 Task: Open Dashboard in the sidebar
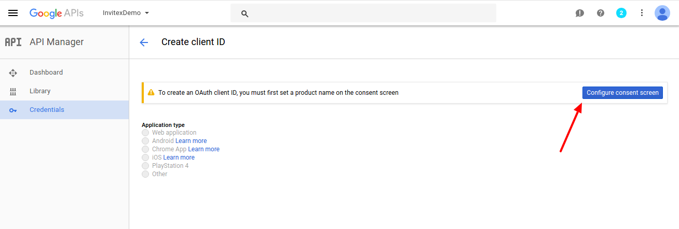tap(46, 73)
